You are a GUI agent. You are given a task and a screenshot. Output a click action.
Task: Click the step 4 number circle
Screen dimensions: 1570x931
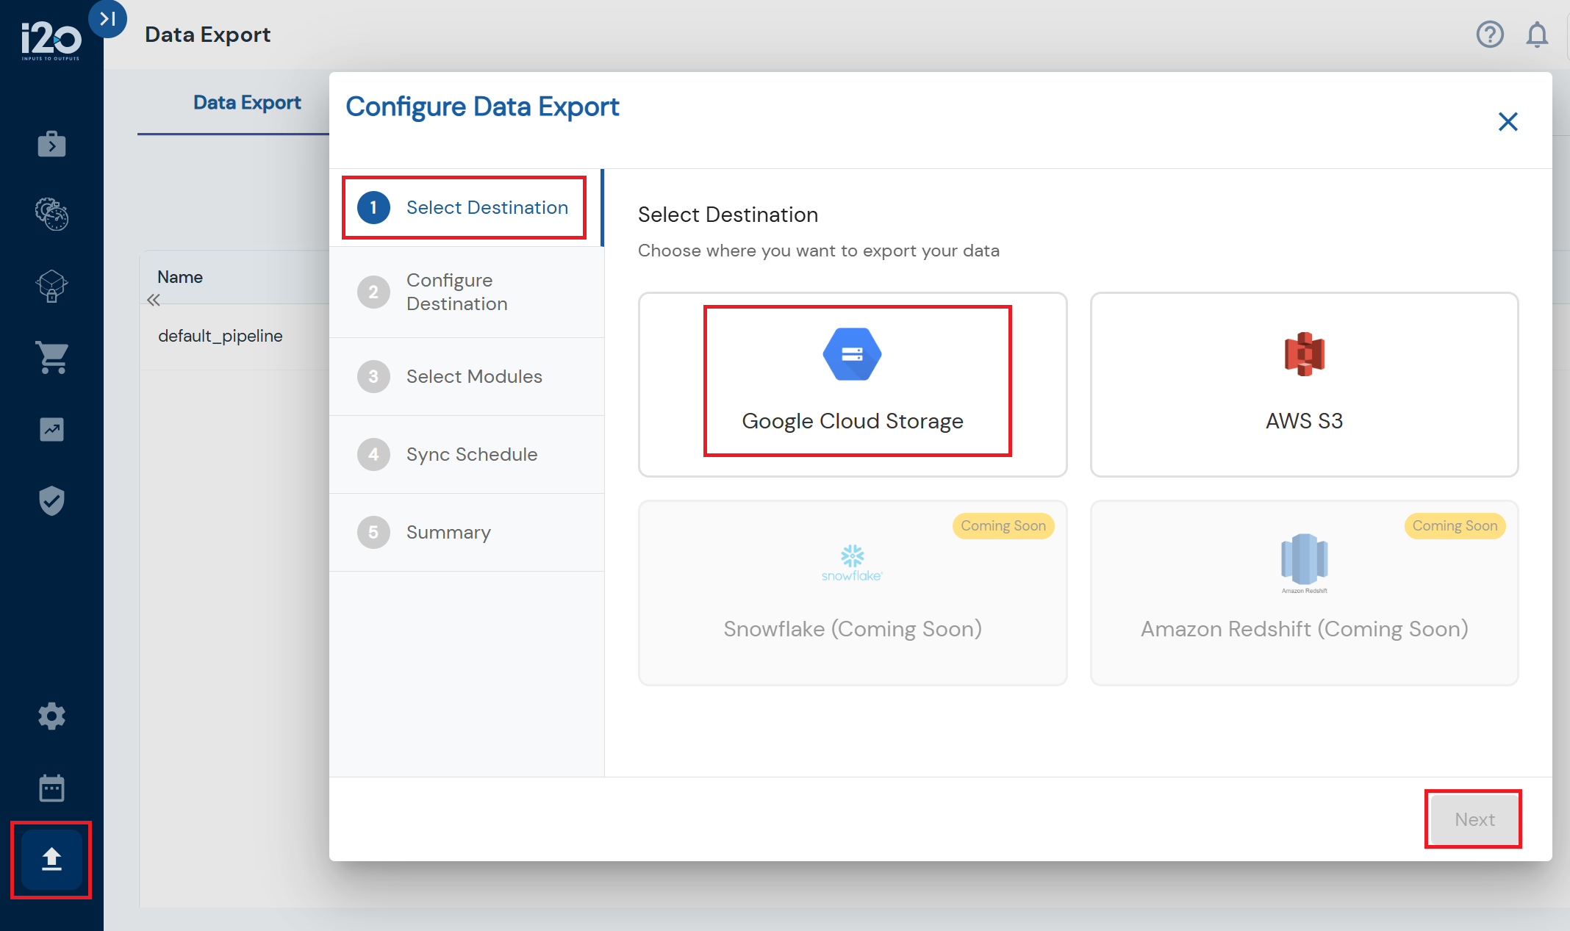(x=373, y=455)
